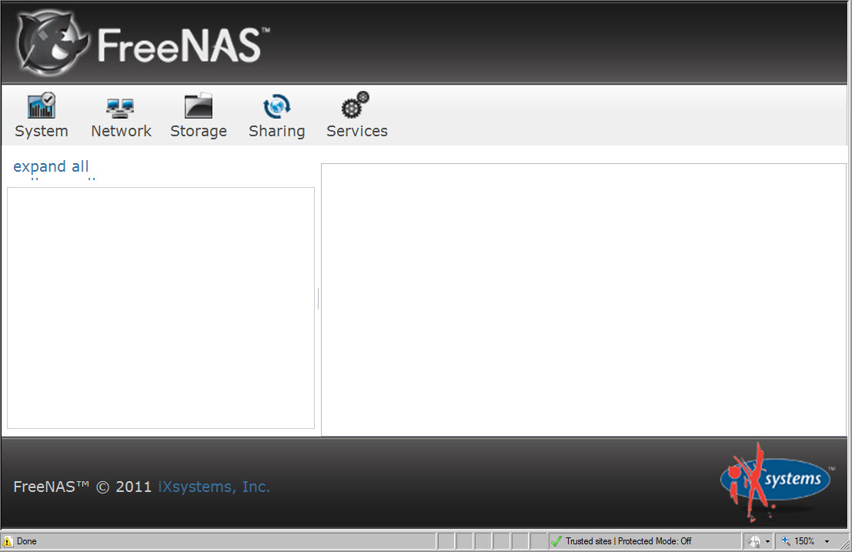Open the Sharing globe icon
Viewport: 852px width, 552px height.
(277, 106)
